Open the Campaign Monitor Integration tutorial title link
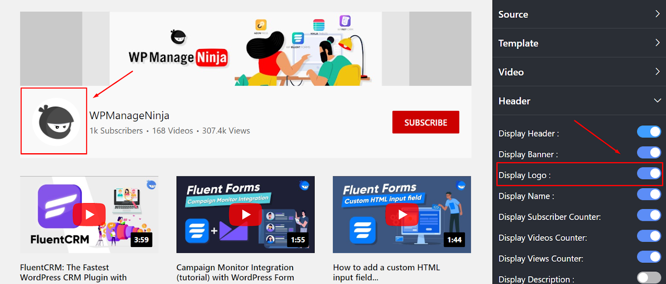 pyautogui.click(x=235, y=272)
